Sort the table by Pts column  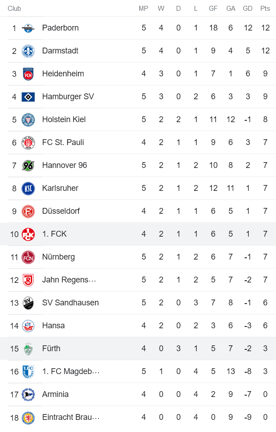(x=264, y=8)
